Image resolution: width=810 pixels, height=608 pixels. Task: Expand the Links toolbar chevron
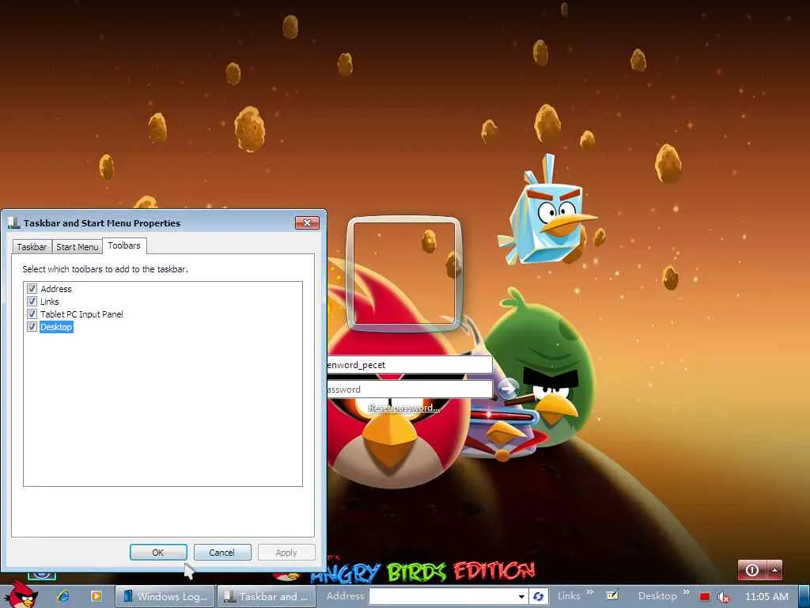coord(590,592)
